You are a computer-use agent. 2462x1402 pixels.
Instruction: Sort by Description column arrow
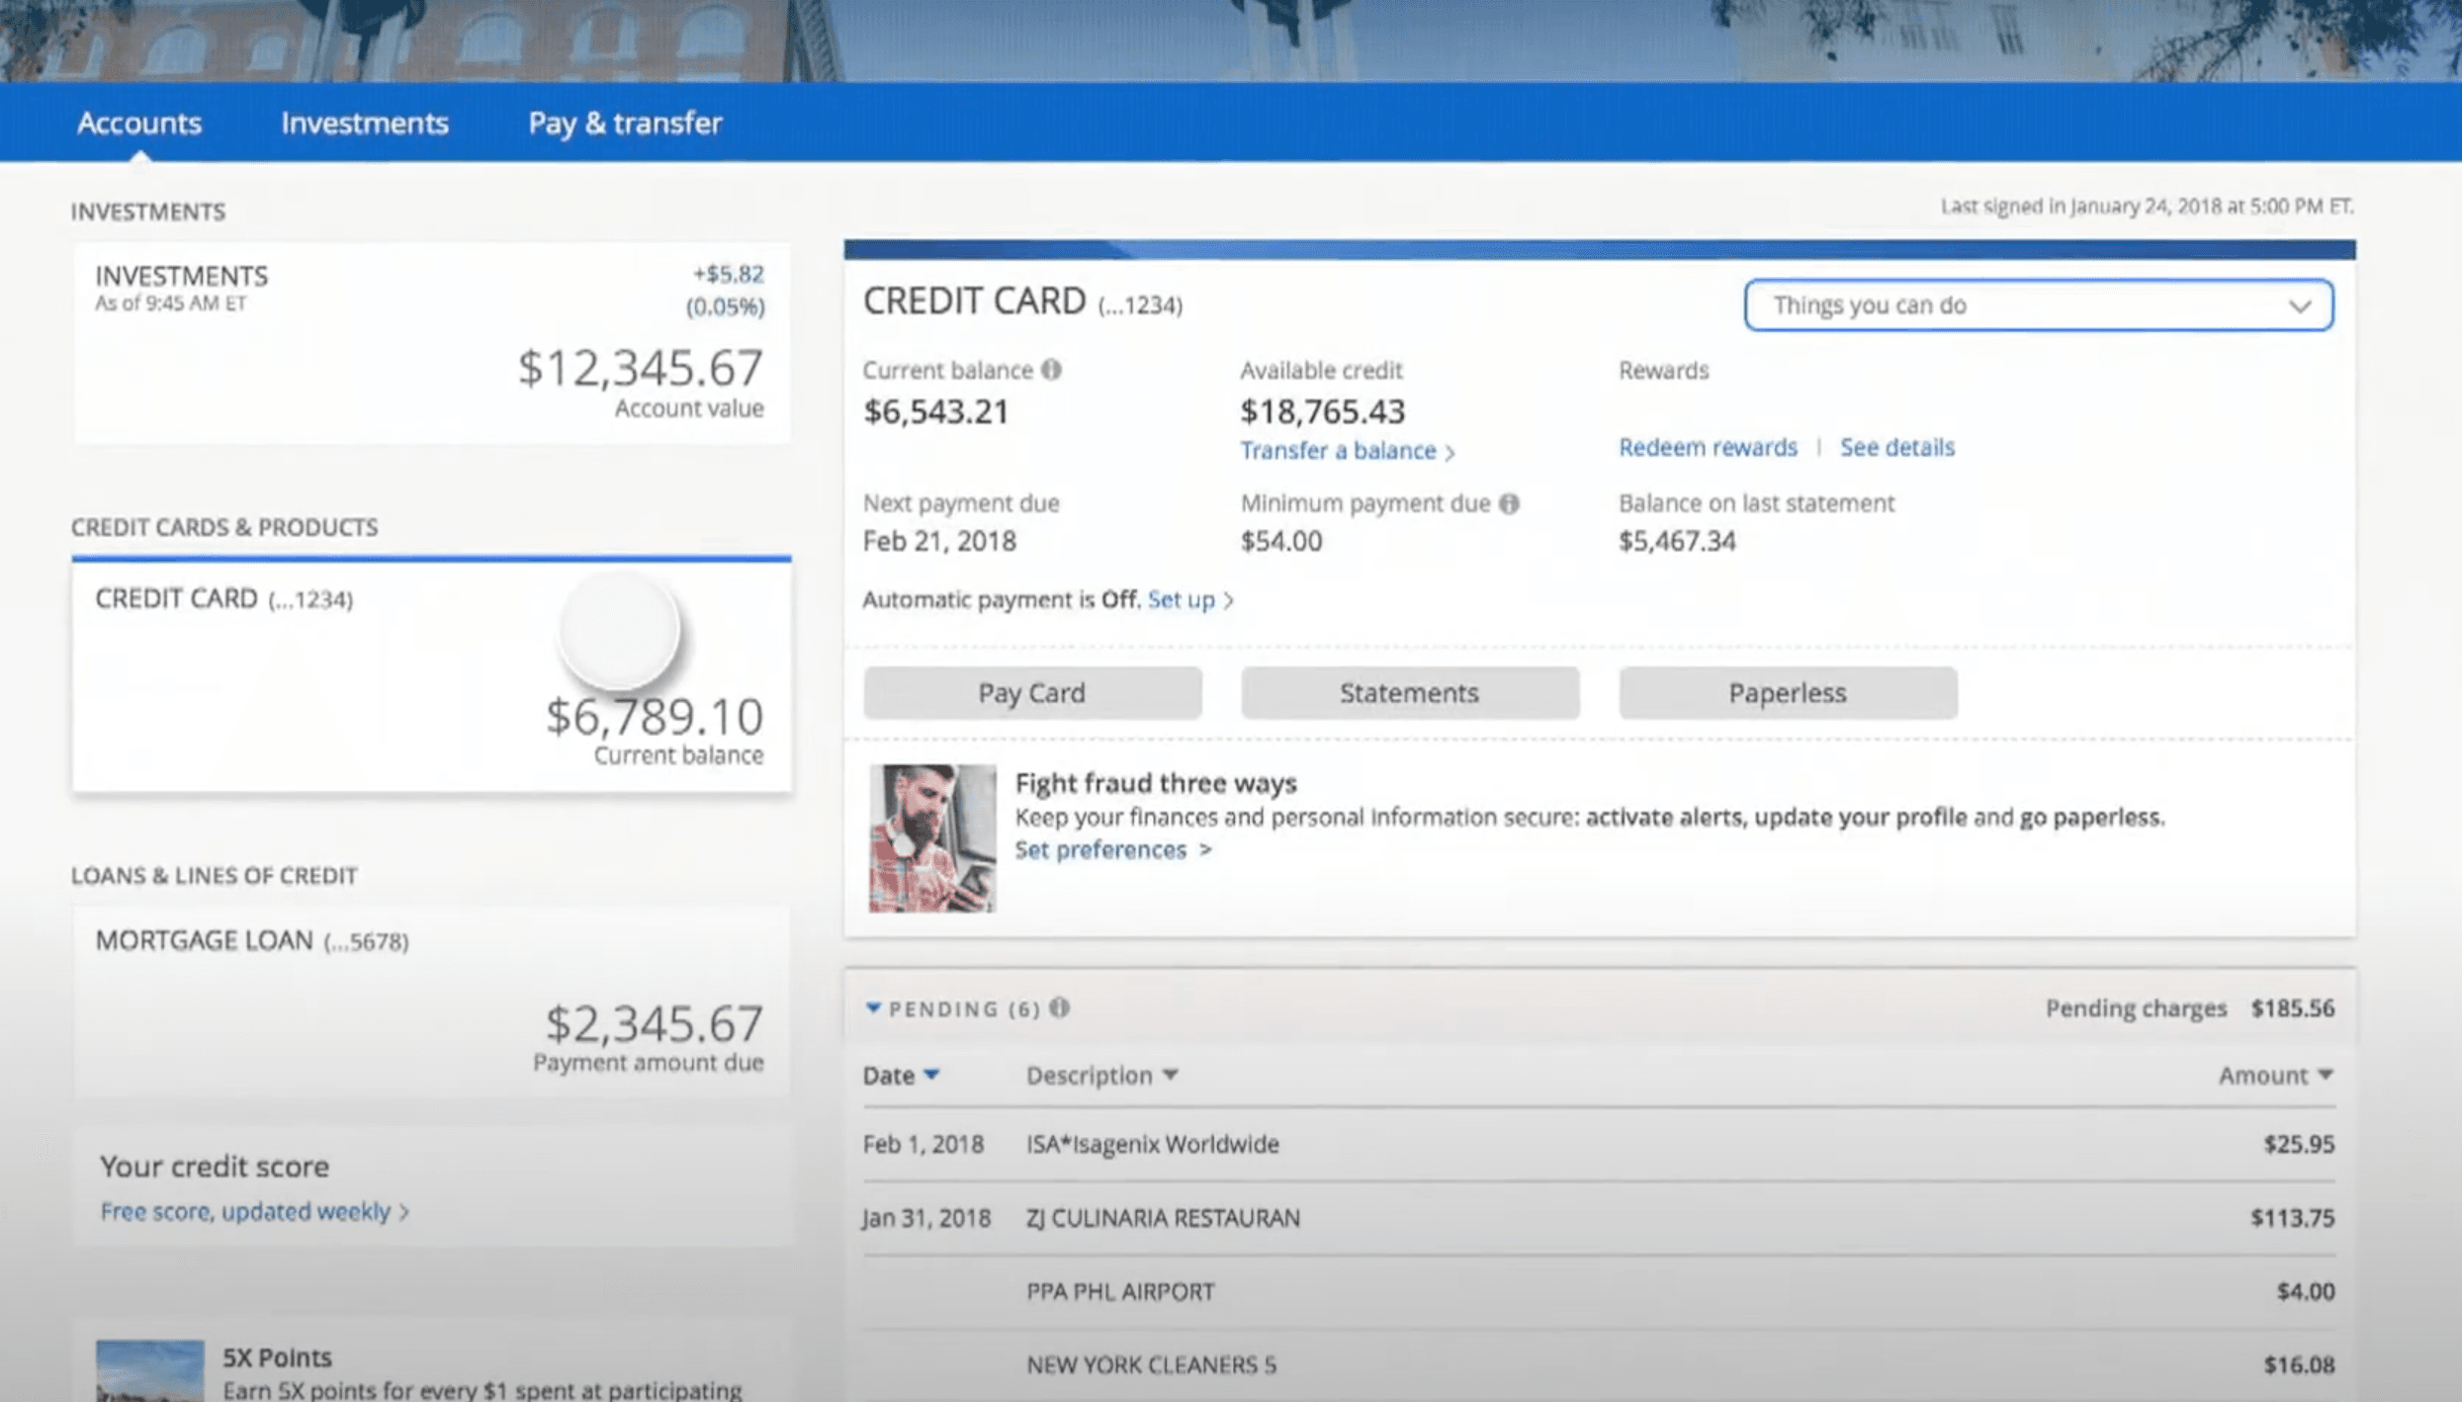[x=1171, y=1075]
